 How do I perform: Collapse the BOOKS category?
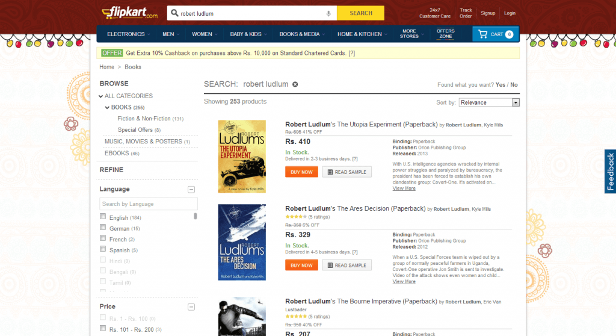107,107
